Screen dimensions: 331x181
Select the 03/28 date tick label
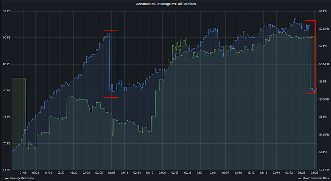(314, 173)
